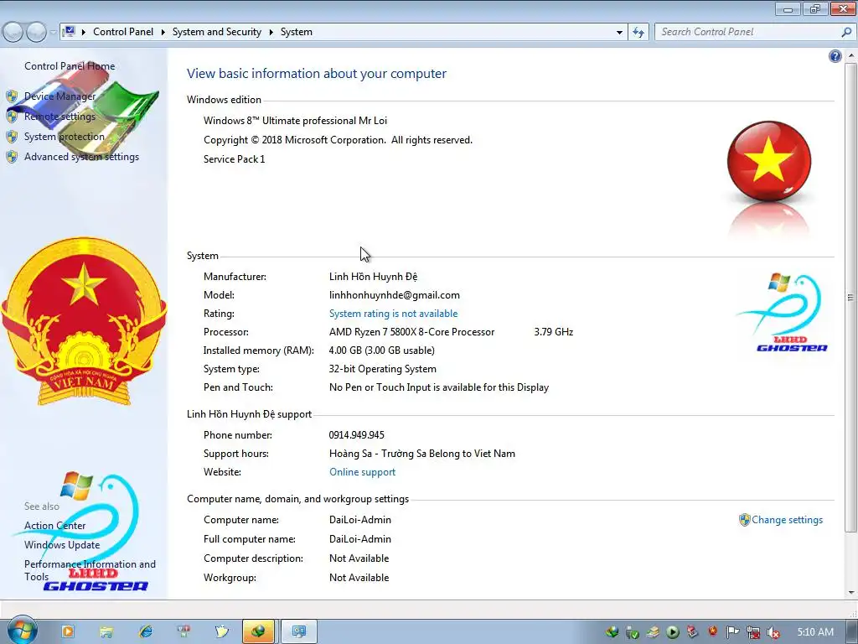Expand the arrow before Control Panel breadcrumb

click(x=84, y=32)
